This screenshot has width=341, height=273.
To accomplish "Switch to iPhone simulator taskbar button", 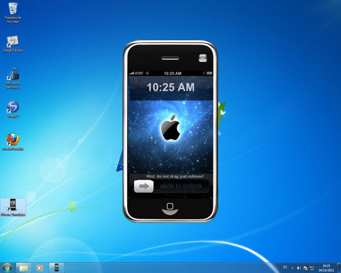I will (x=56, y=267).
